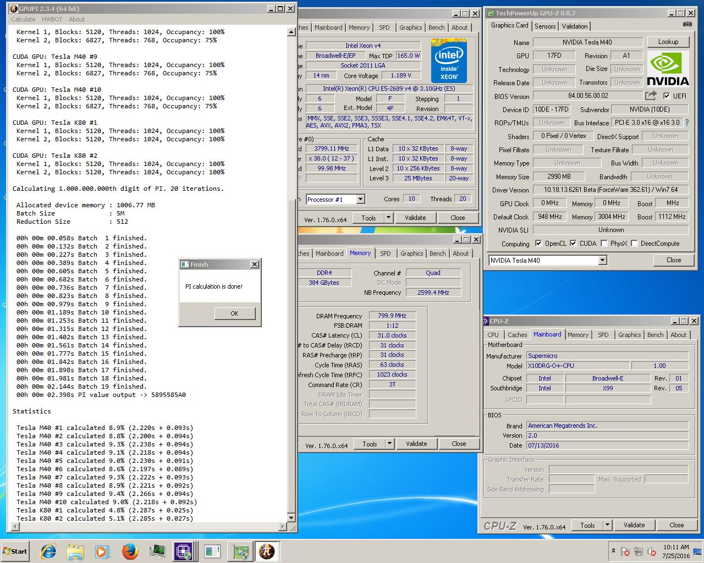
Task: Click the muted volume tray icon
Action: (652, 551)
